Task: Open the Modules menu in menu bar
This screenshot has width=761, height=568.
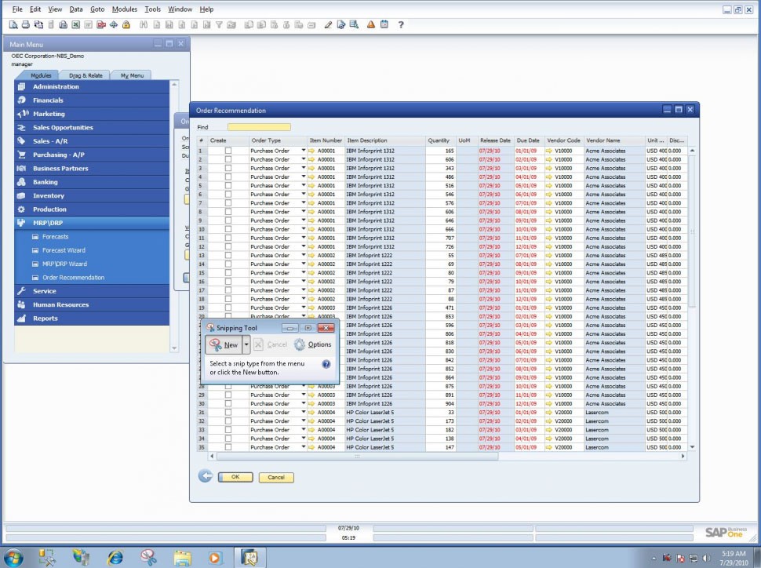Action: pos(124,9)
